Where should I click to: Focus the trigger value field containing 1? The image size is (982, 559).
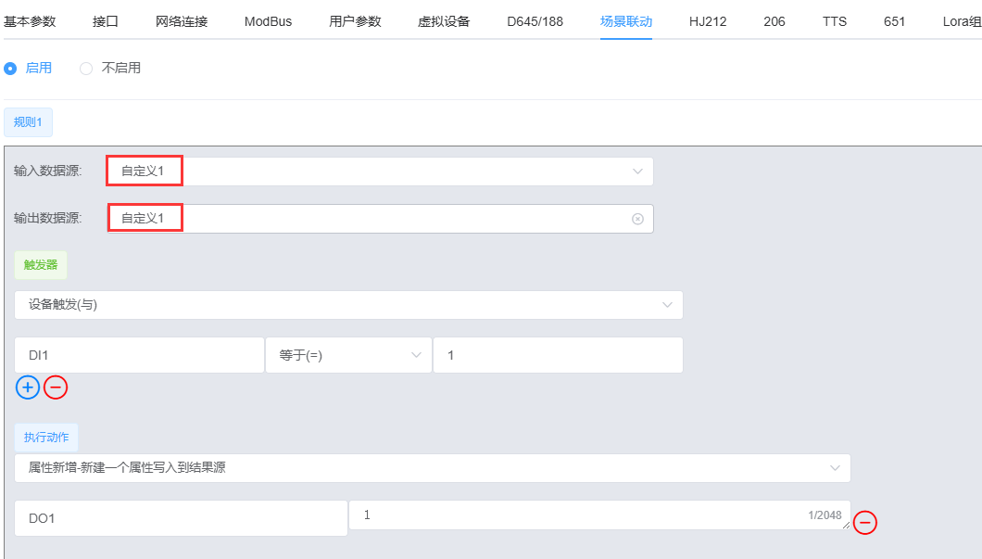[x=558, y=355]
